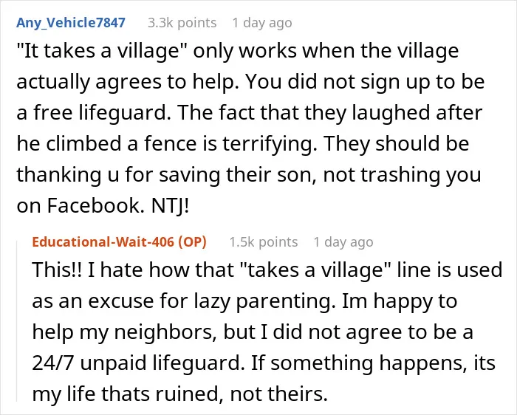Click the 3.3k points score
The width and height of the screenshot is (517, 415).
point(182,23)
